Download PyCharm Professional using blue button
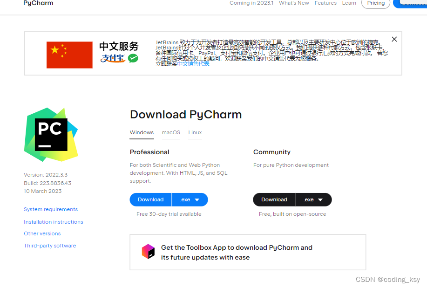This screenshot has height=288, width=427. [x=150, y=200]
